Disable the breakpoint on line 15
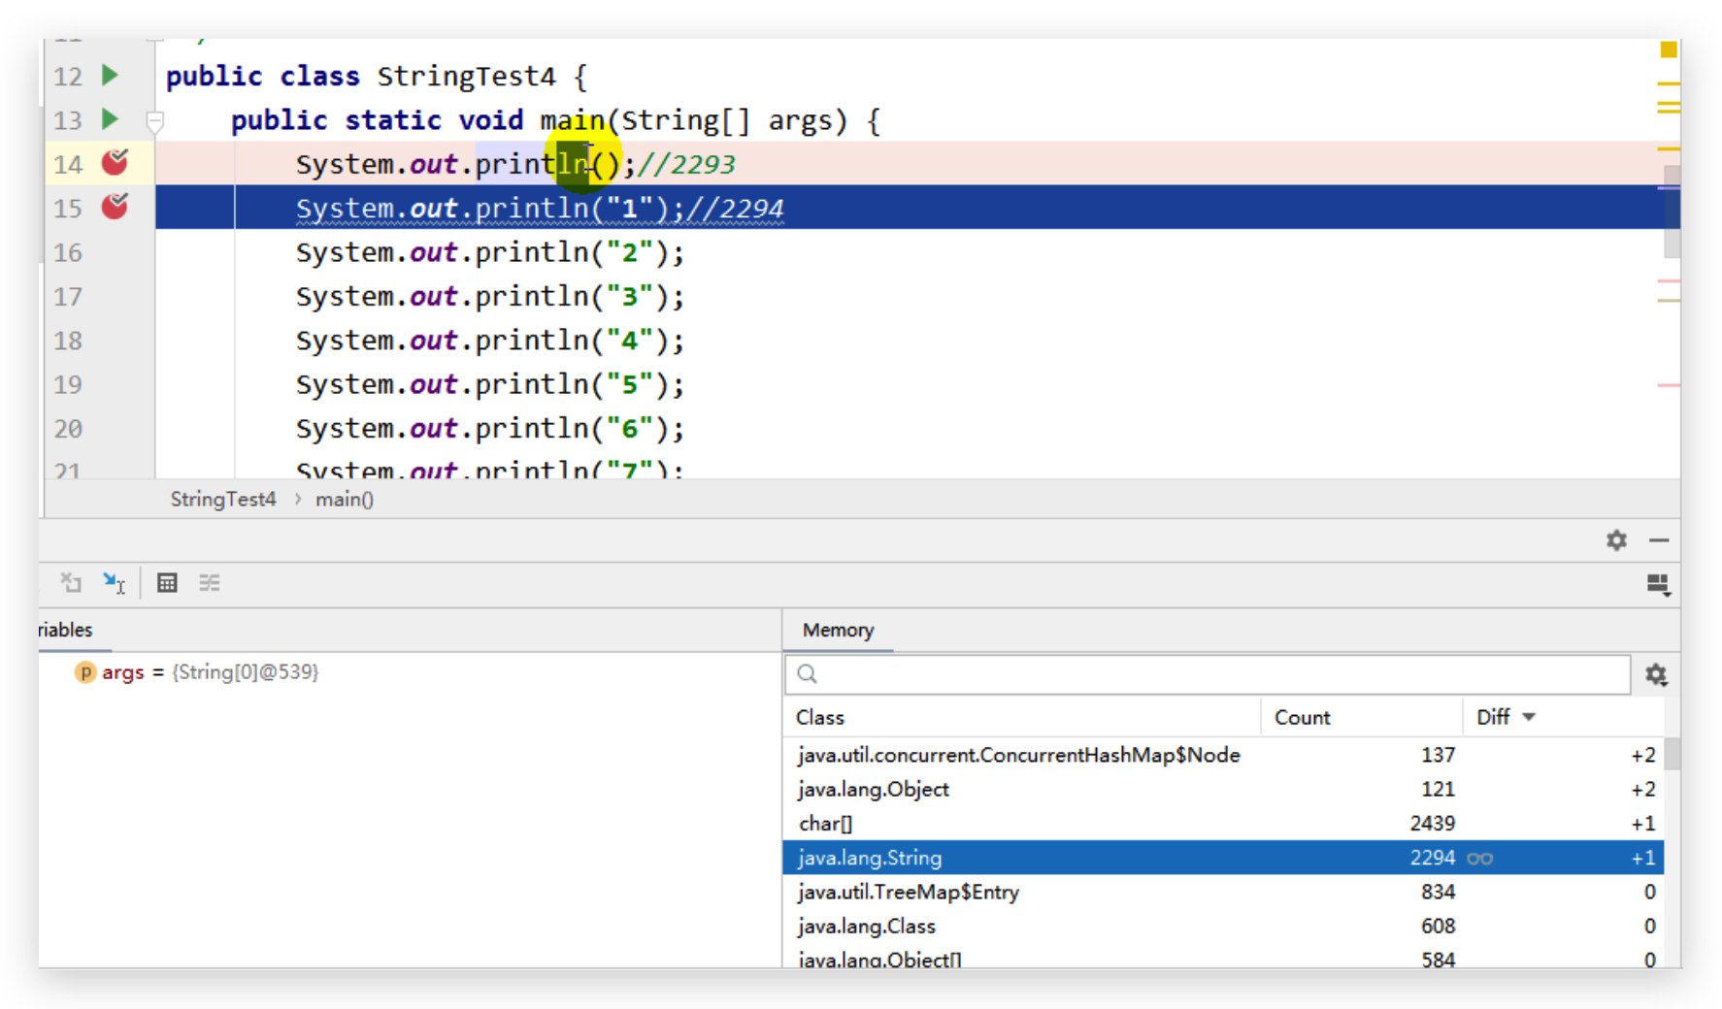The image size is (1722, 1009). click(115, 208)
